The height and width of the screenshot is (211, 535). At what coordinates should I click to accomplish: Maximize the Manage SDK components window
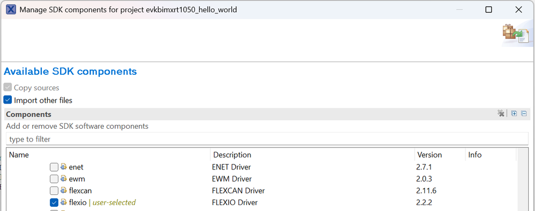[488, 10]
